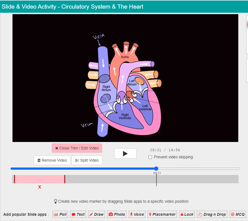This screenshot has width=248, height=221.
Task: Enable Prevent video skipping checkbox
Action: [x=150, y=157]
